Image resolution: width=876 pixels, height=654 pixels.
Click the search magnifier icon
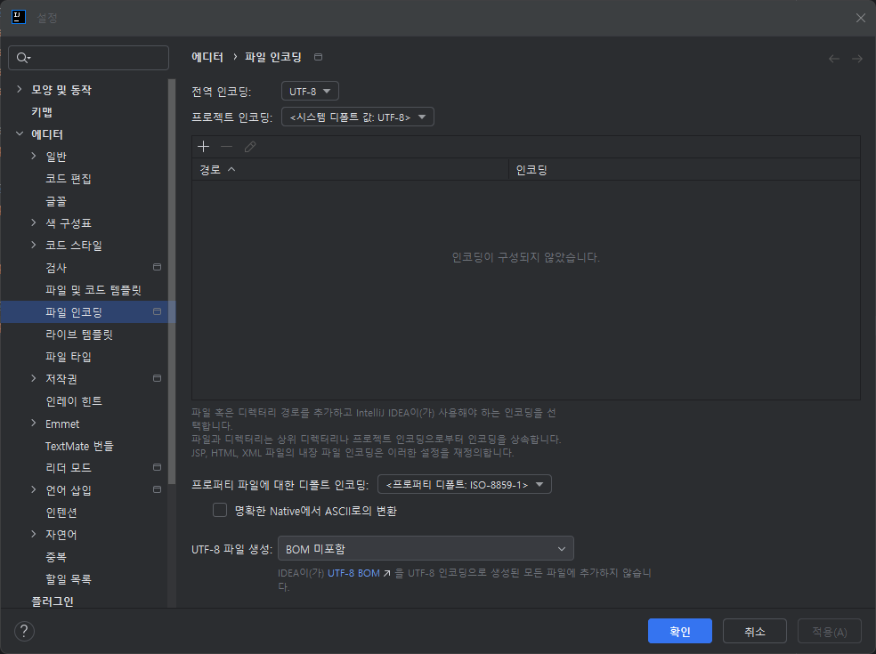click(23, 58)
